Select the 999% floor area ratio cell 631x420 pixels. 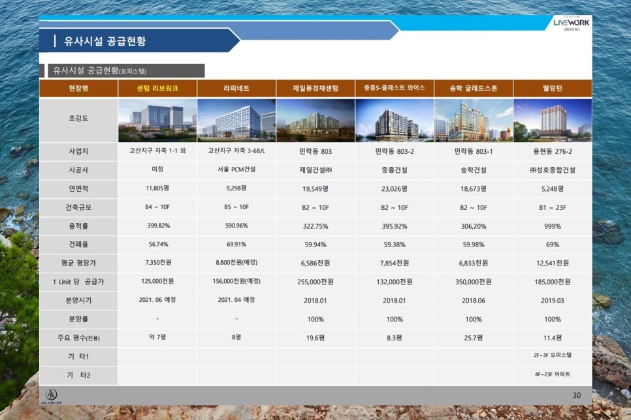tap(553, 226)
